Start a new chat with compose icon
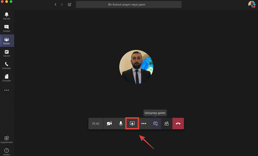The width and height of the screenshot is (258, 156). (x=70, y=5)
